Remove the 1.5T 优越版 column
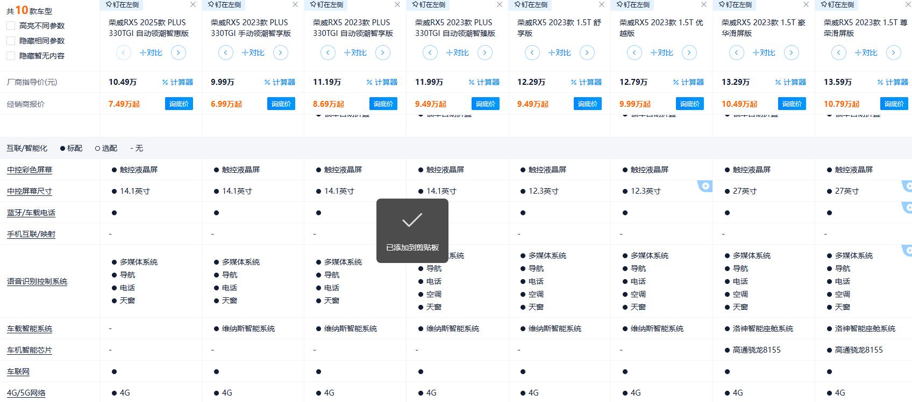 704,4
